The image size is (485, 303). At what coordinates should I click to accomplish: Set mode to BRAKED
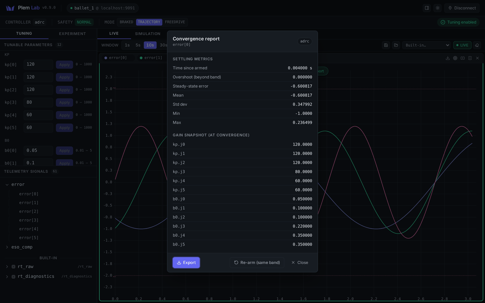point(126,22)
